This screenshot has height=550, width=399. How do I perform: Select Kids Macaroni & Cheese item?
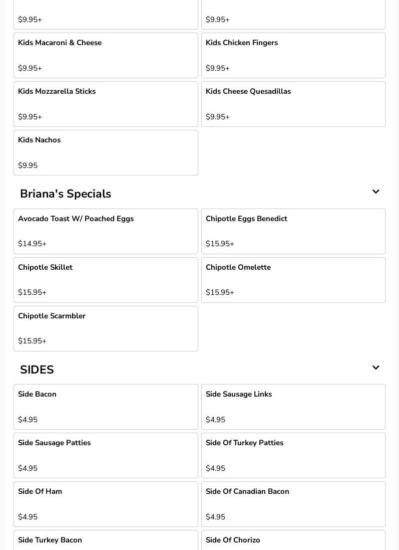pyautogui.click(x=106, y=55)
